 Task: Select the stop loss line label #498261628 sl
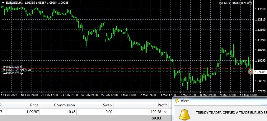pyautogui.click(x=13, y=67)
